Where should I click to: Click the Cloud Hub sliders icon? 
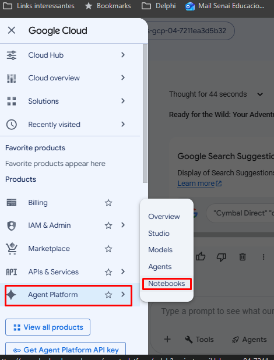[x=12, y=55]
